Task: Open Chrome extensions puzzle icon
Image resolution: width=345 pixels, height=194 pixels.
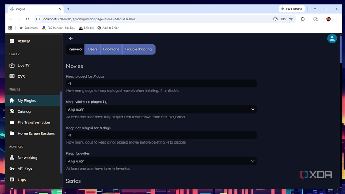Action: (x=303, y=19)
